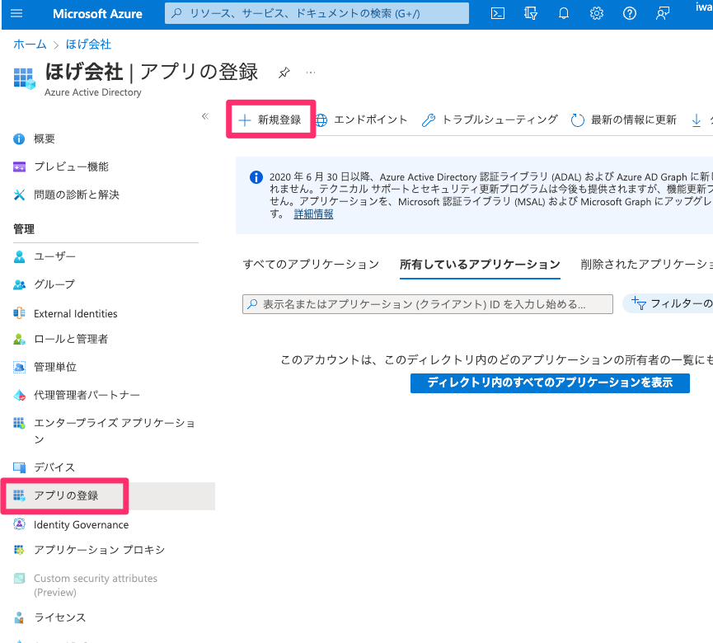The image size is (713, 643).
Task: Open the directories and subscriptions filter icon
Action: 530,13
